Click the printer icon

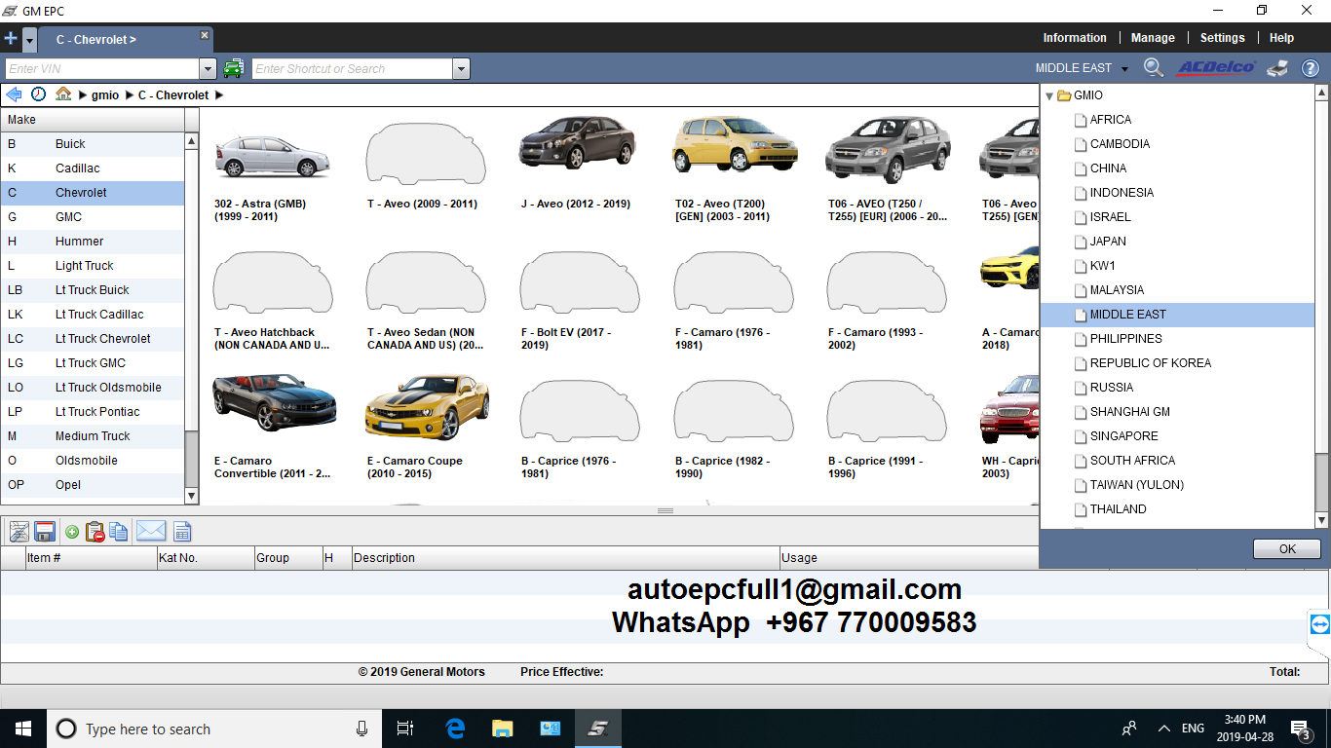pyautogui.click(x=1277, y=67)
